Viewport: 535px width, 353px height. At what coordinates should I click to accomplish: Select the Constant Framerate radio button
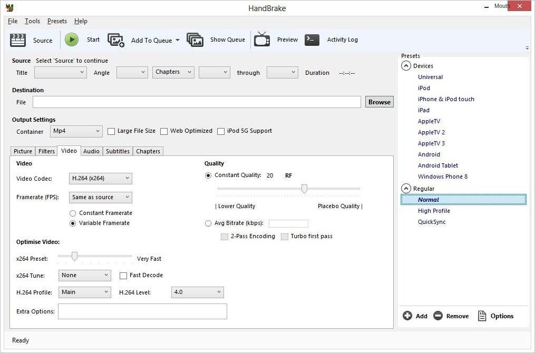point(73,213)
